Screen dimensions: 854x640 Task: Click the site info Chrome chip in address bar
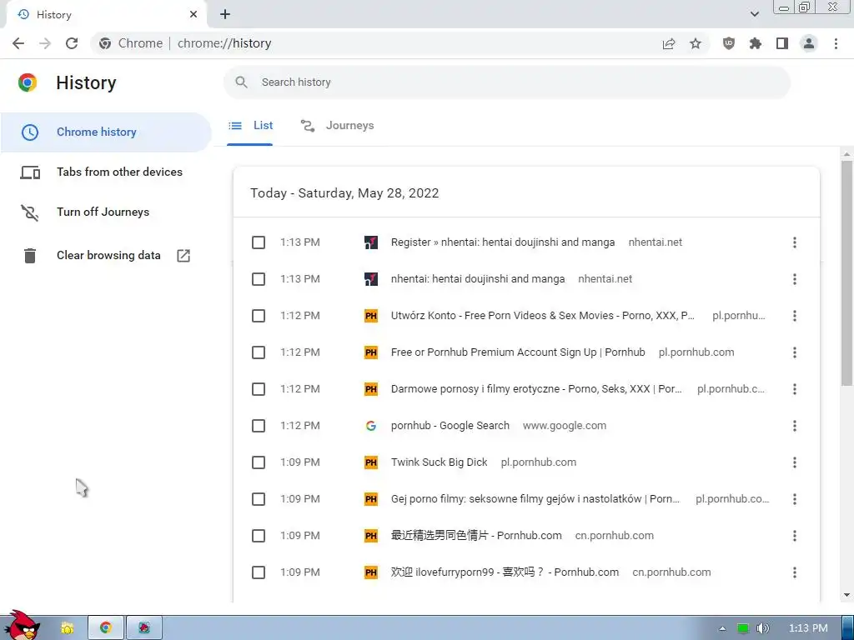click(x=131, y=43)
